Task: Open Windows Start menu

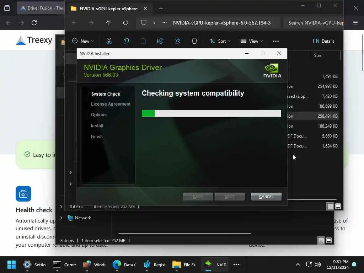Action: click(11, 264)
